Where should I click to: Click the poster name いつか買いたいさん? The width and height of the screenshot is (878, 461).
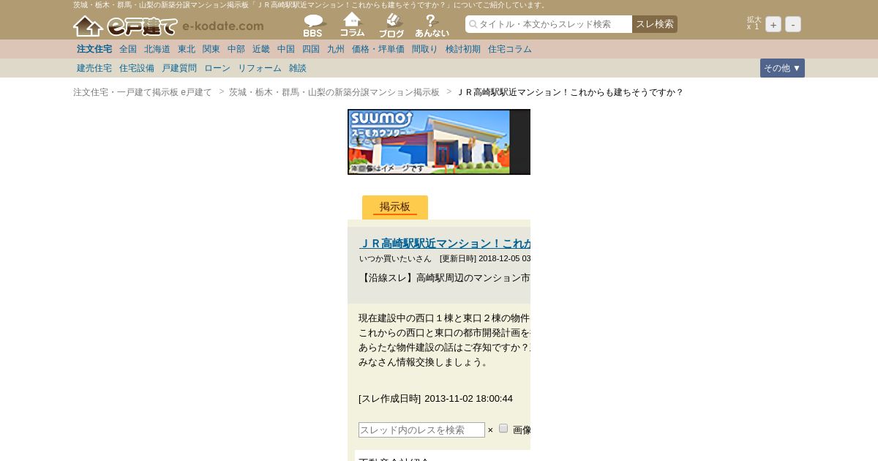click(395, 258)
